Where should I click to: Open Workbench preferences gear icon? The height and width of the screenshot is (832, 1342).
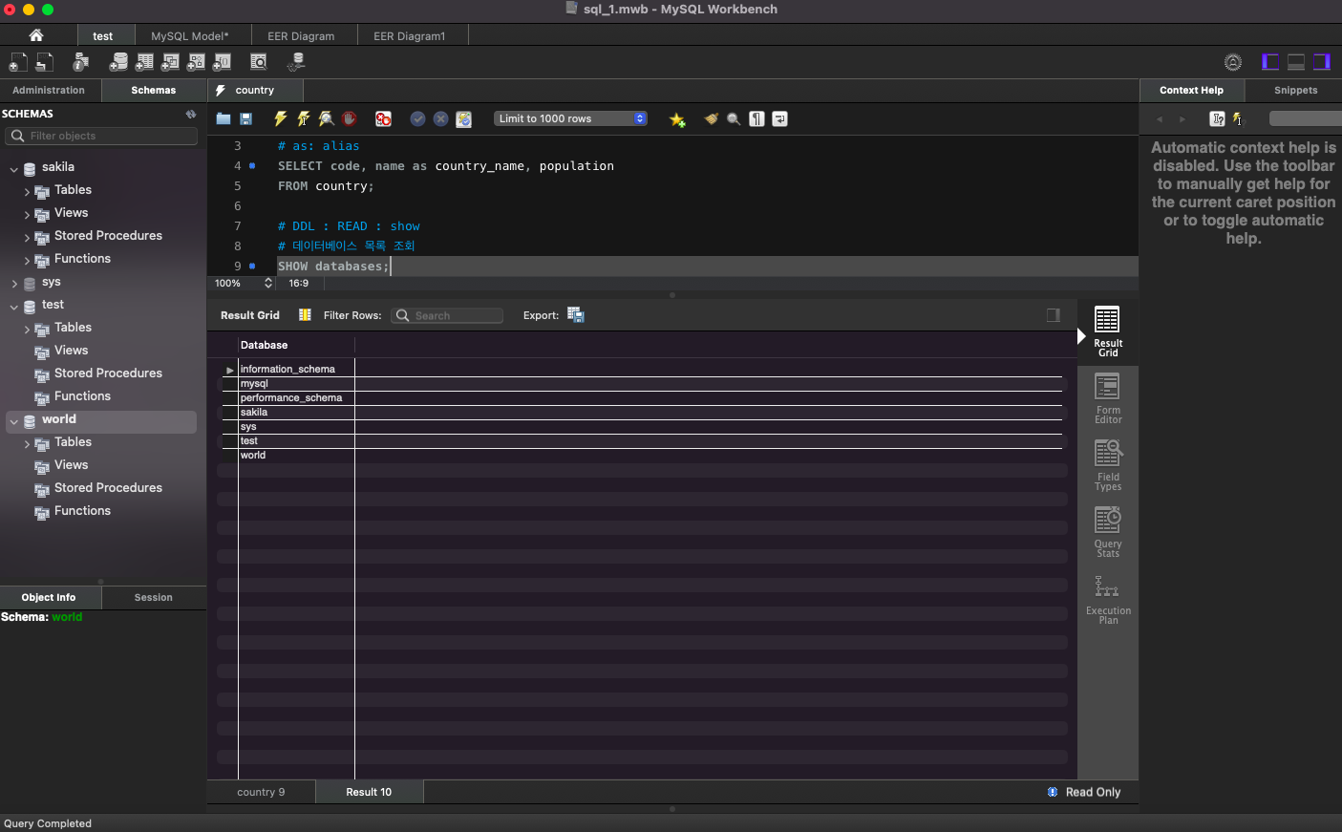click(1233, 62)
